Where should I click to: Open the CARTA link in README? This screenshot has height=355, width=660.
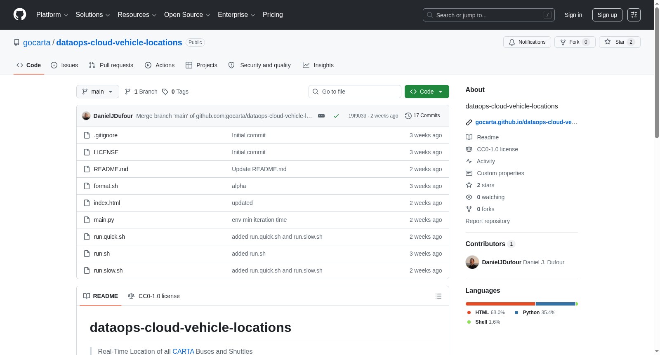pyautogui.click(x=183, y=351)
